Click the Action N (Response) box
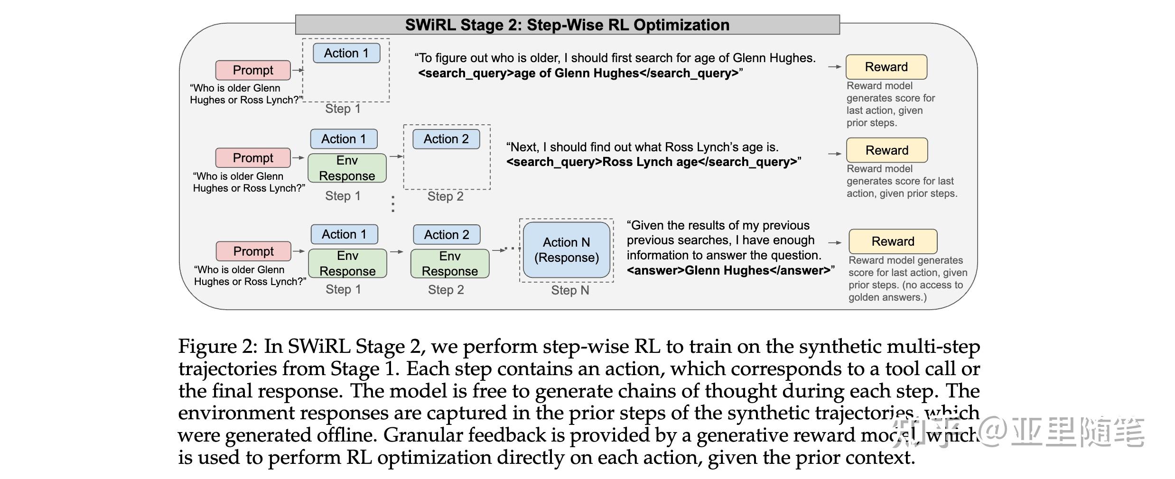The width and height of the screenshot is (1175, 479). 566,250
